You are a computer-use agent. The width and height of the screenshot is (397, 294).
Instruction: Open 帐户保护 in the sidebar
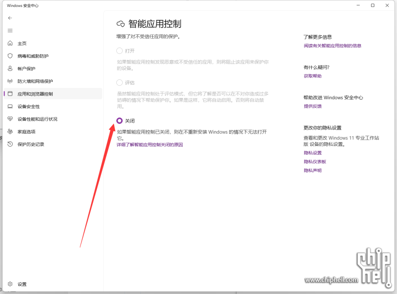click(x=53, y=68)
